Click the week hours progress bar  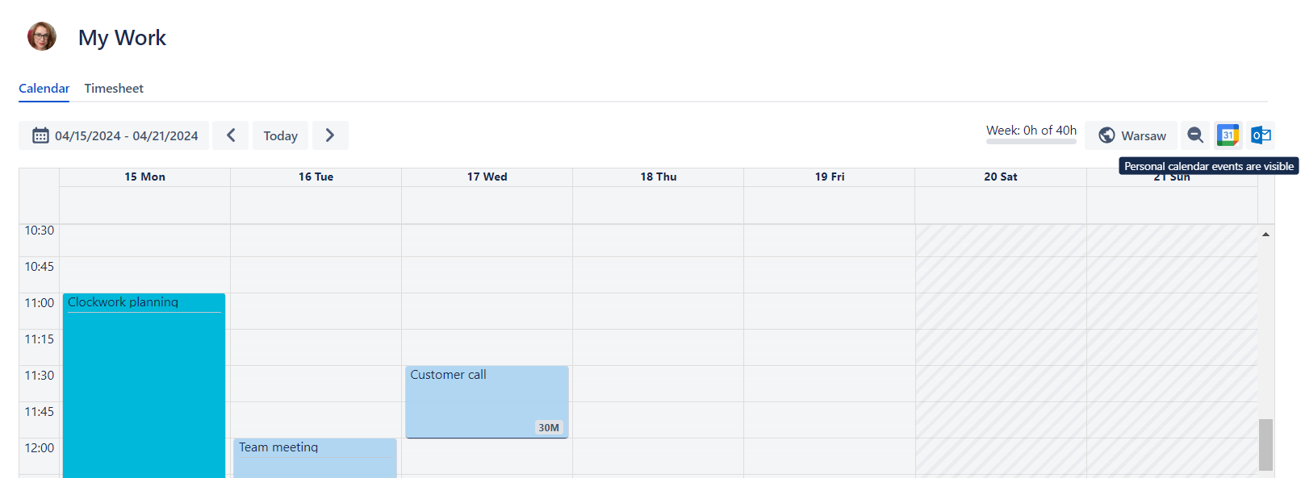[1031, 141]
